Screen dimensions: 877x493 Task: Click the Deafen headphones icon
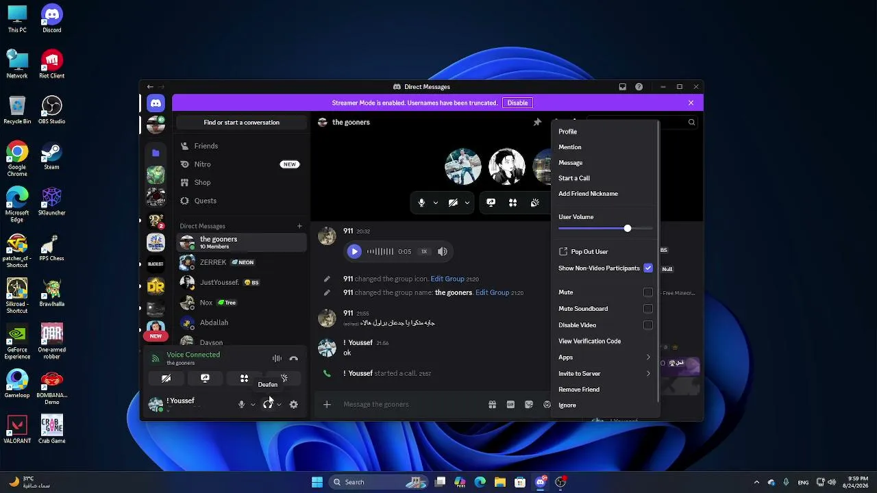click(267, 405)
